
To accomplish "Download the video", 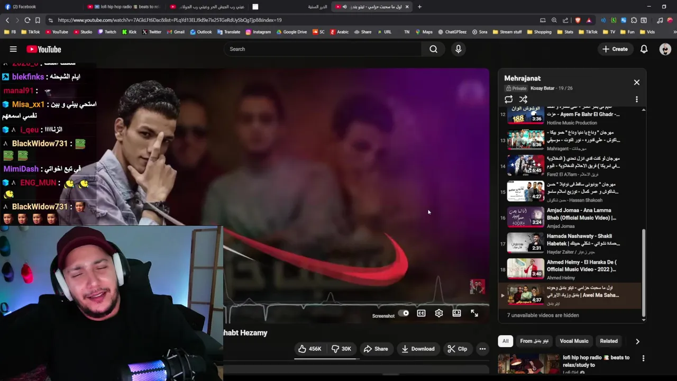I will tap(418, 349).
